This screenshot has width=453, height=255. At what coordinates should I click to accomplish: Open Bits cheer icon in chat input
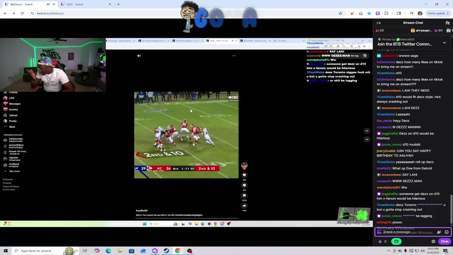pos(439,232)
